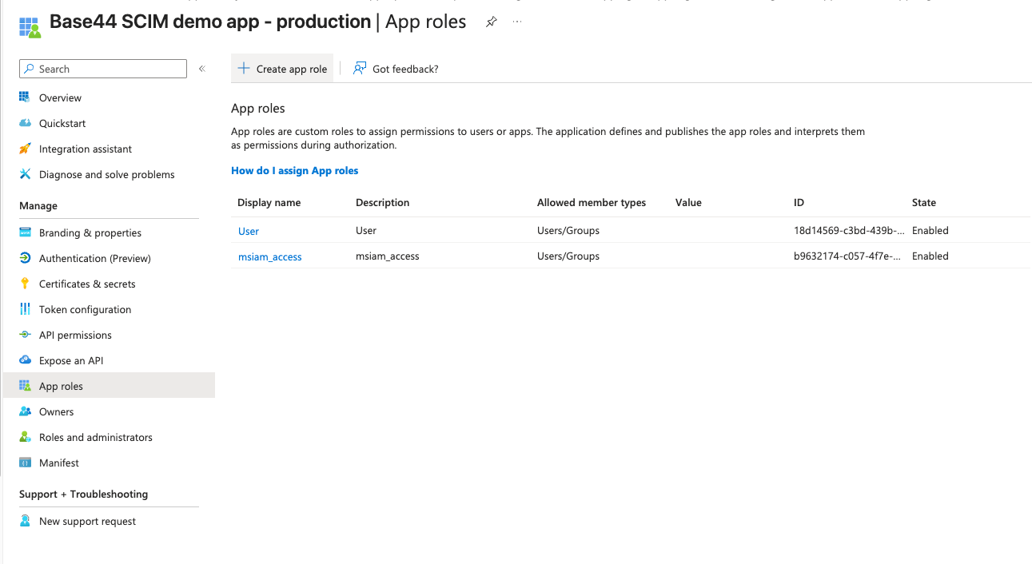The height and width of the screenshot is (564, 1032).
Task: Click the Manage section heading
Action: coord(38,205)
